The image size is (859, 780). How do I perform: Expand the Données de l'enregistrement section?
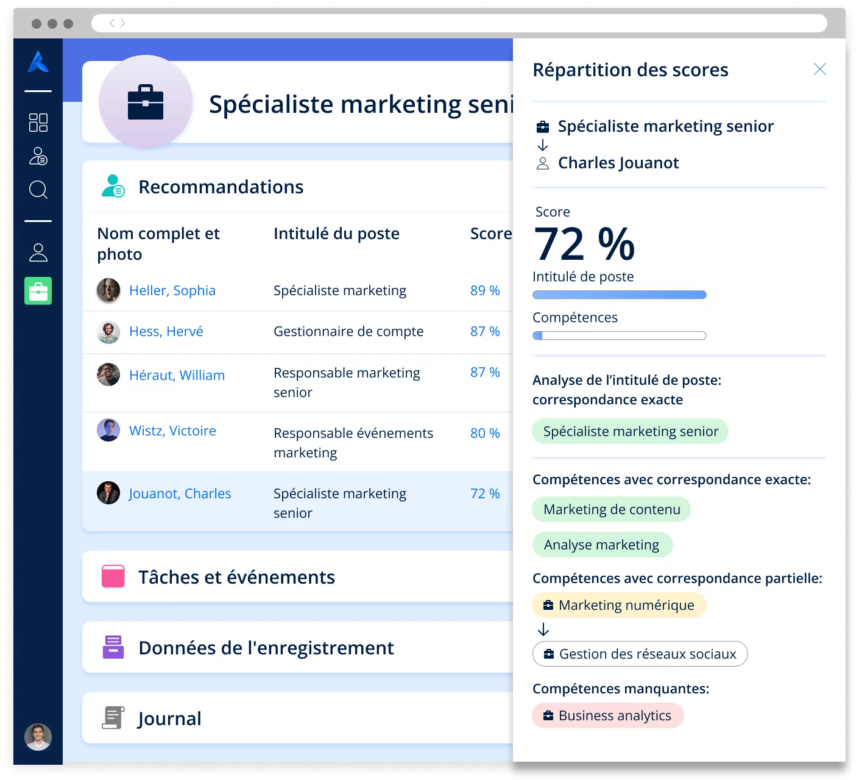266,647
